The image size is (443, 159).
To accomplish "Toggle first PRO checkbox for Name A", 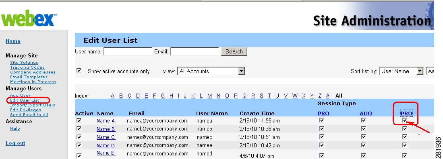I will click(x=321, y=120).
